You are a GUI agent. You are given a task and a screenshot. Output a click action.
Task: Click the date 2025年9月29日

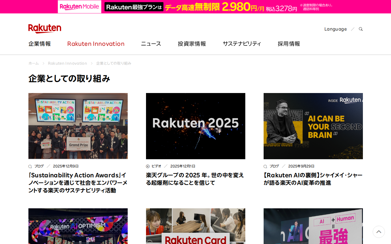tap(301, 166)
